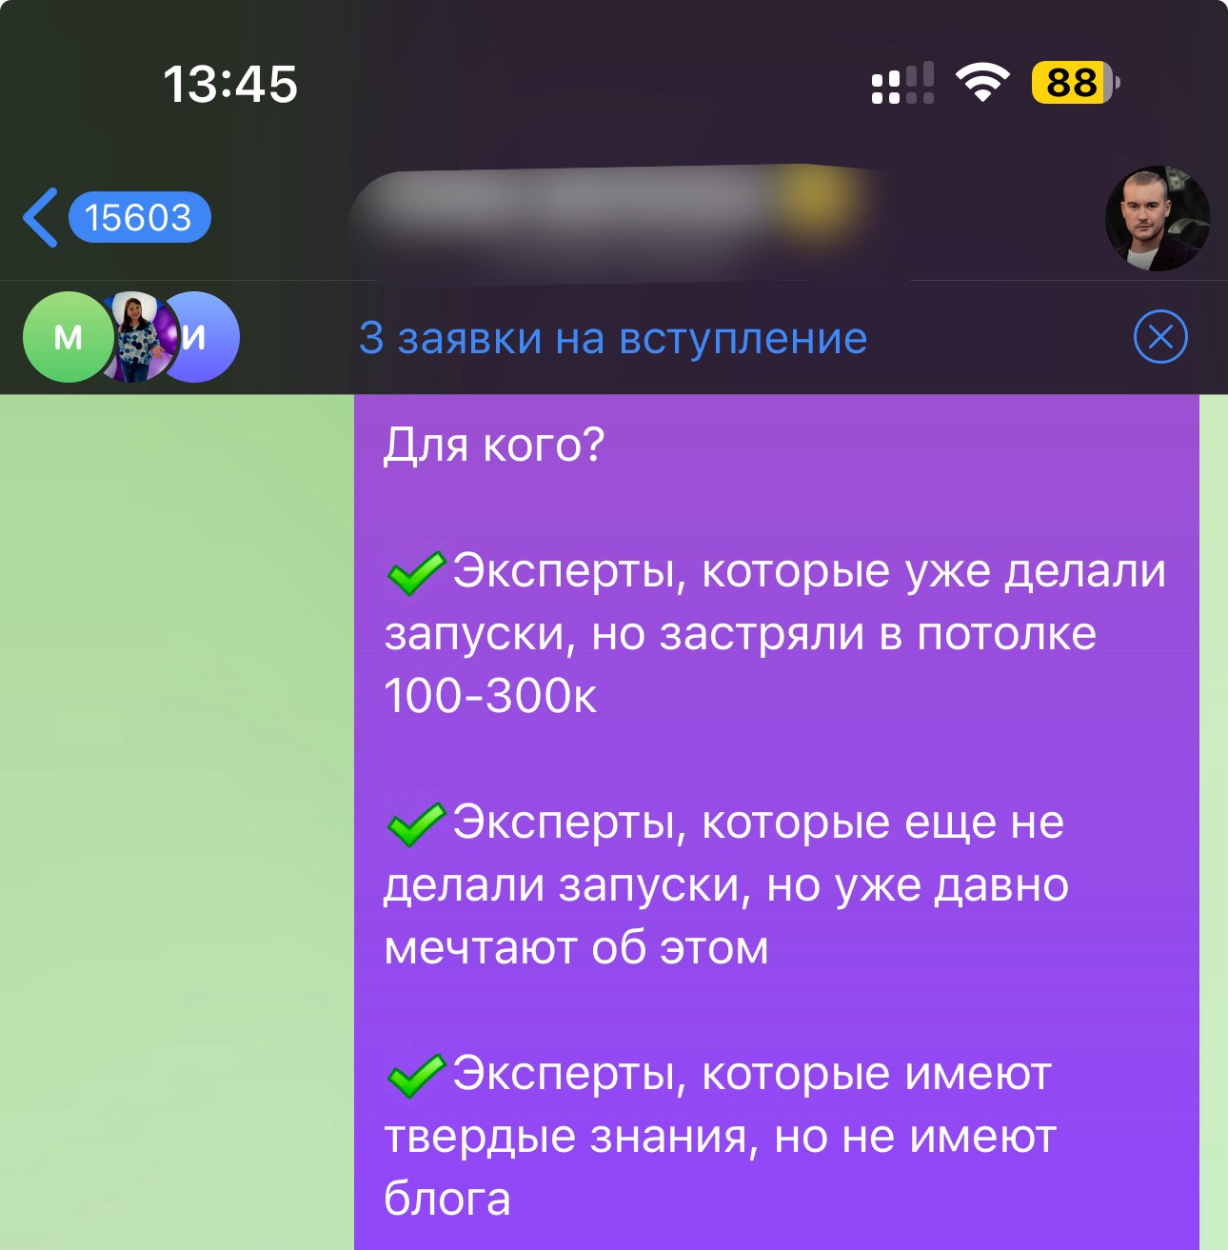Dismiss the join requests banner
Screen dimensions: 1228x1250
(x=1160, y=337)
